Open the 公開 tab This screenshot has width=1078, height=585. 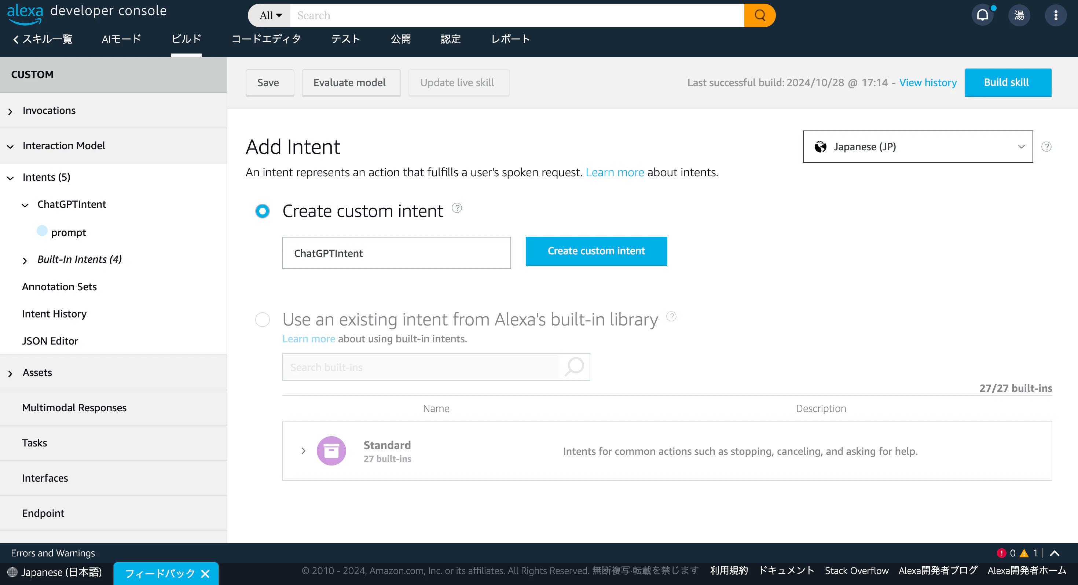pyautogui.click(x=400, y=39)
